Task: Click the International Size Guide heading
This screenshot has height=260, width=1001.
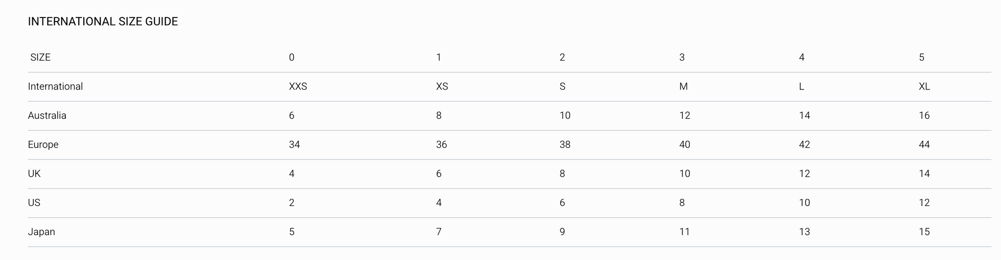Action: click(103, 22)
